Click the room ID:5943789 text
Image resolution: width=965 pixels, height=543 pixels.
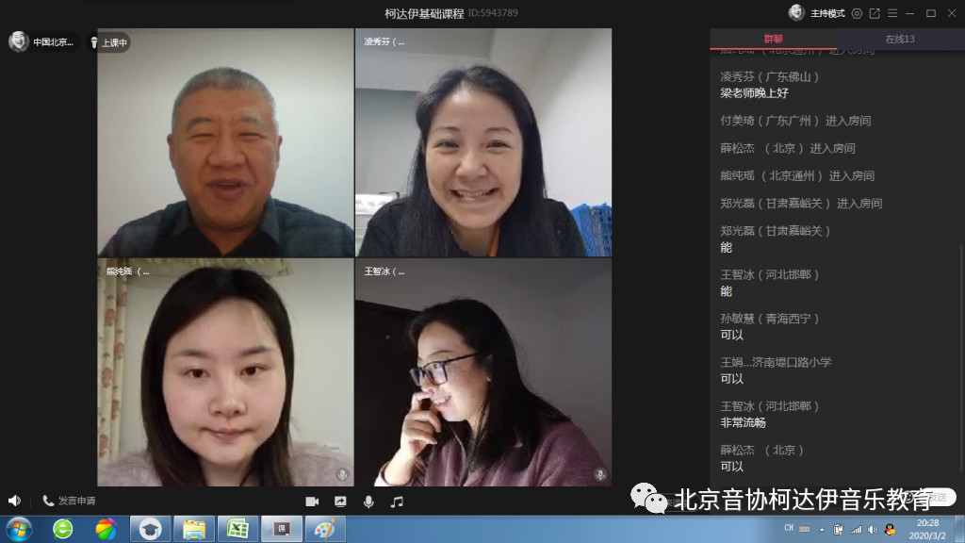coord(493,13)
